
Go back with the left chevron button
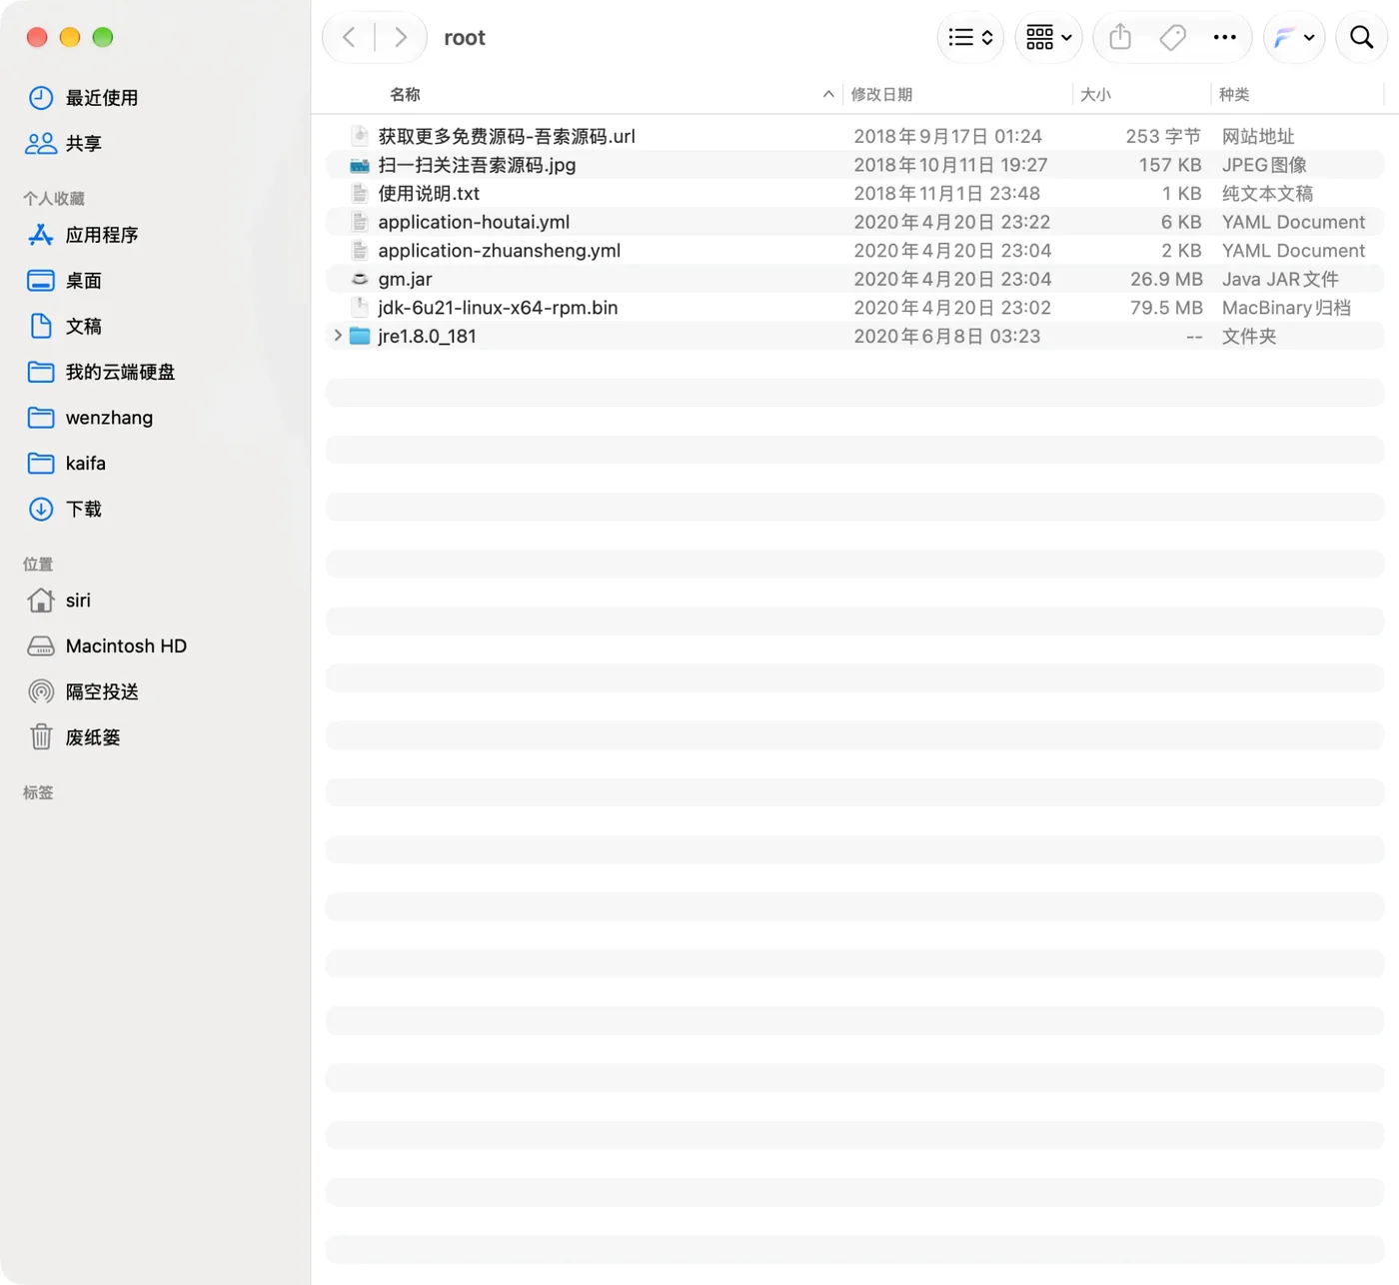click(x=349, y=38)
